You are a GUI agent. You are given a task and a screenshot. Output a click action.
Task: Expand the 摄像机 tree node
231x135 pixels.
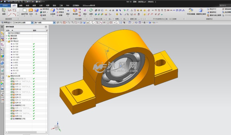[x=6, y=38]
